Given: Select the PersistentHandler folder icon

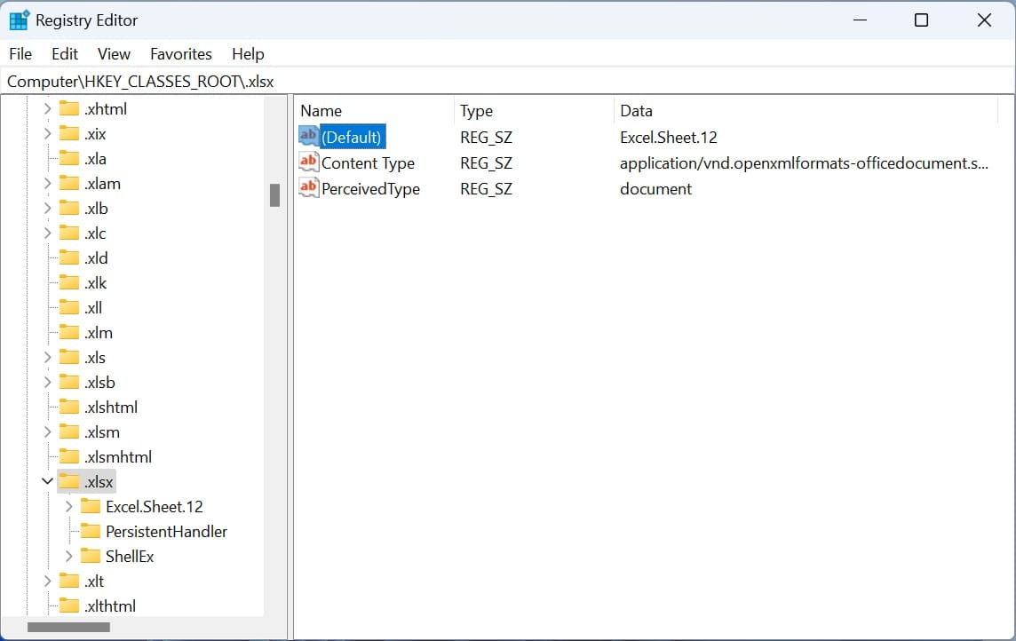Looking at the screenshot, I should point(91,532).
